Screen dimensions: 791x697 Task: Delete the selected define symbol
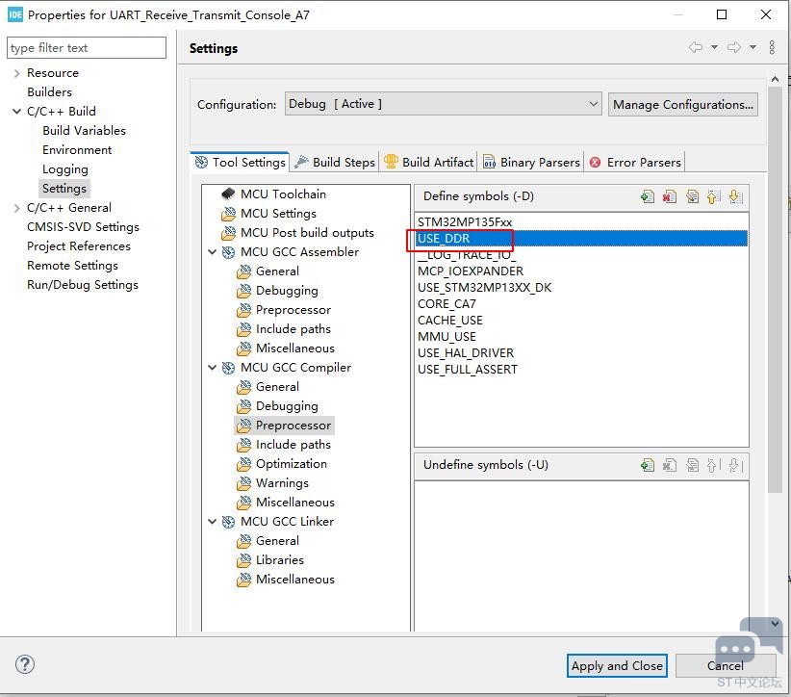(x=670, y=196)
